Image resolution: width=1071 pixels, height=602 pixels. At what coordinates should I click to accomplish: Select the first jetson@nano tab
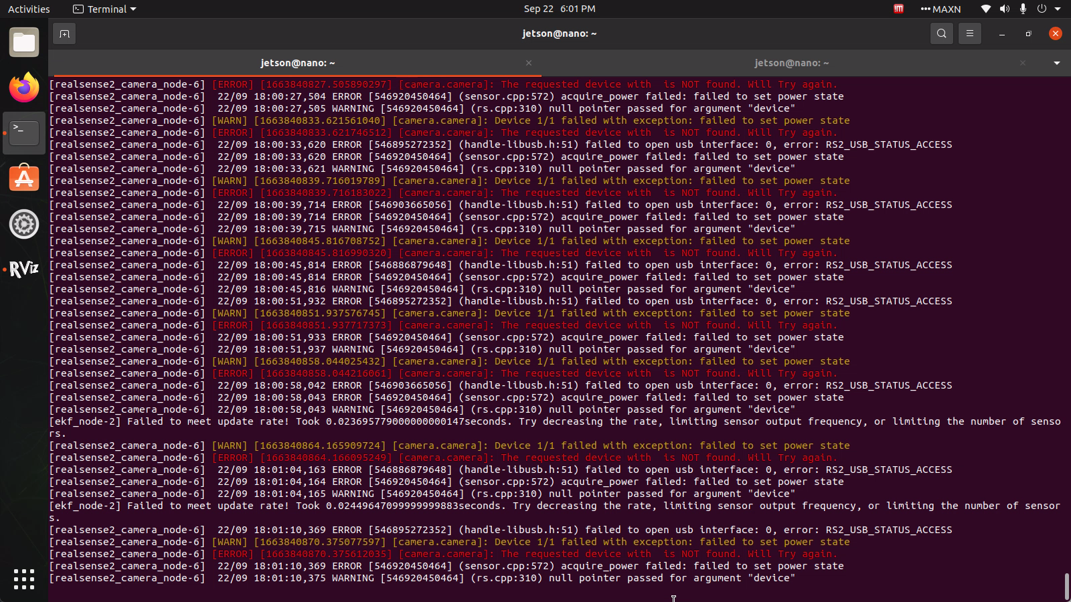(x=297, y=63)
